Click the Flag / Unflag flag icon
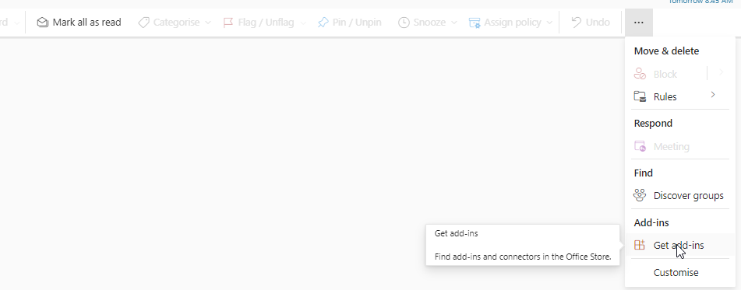Viewport: 741px width, 290px height. click(x=228, y=23)
